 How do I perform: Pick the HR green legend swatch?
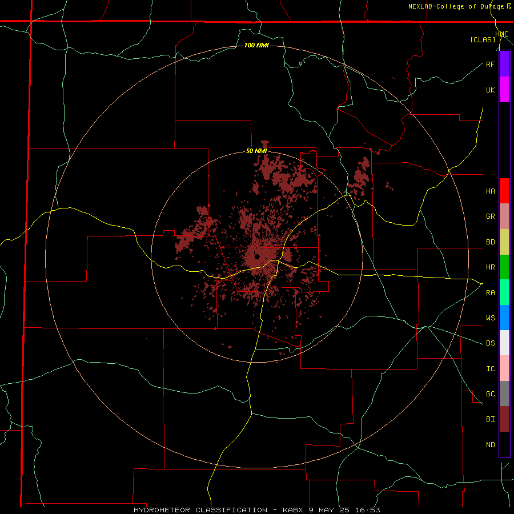tap(504, 267)
